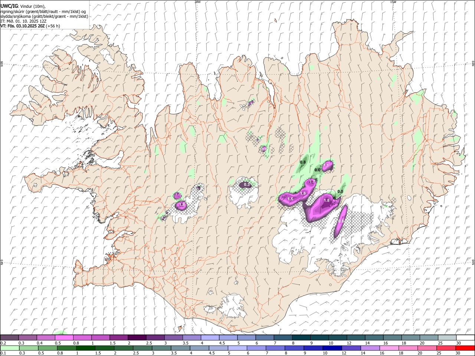Click the 'UWC/IG: Vindur (10m)' title line
475x356 pixels.
point(23,6)
